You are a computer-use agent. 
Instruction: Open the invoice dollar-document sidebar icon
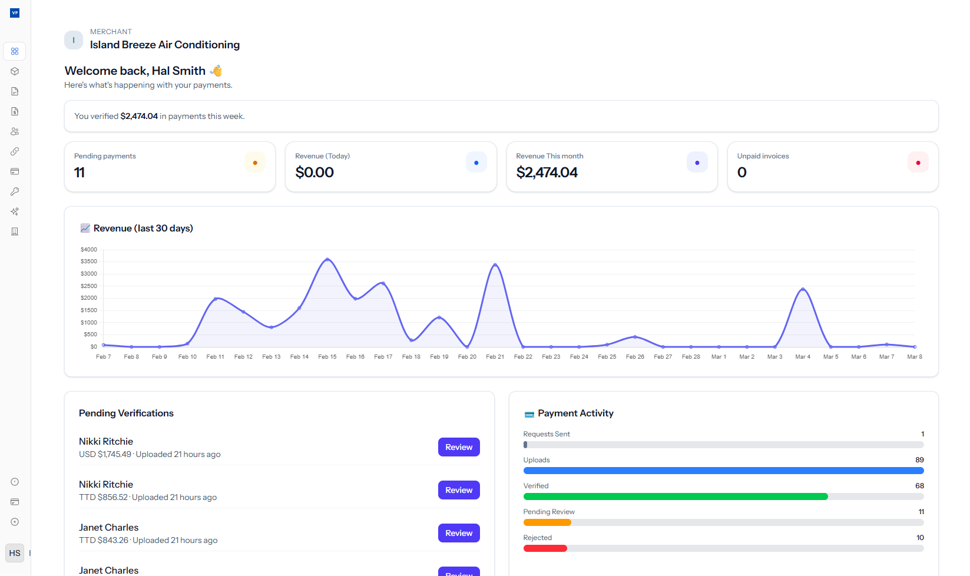[x=15, y=111]
